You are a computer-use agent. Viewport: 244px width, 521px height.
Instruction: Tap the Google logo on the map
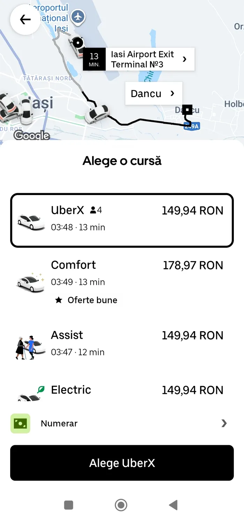pos(32,135)
